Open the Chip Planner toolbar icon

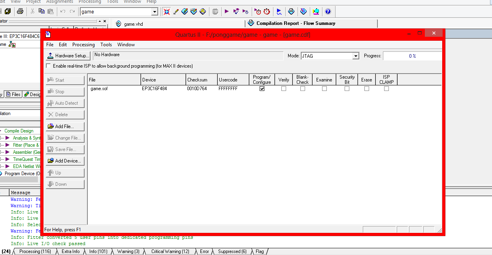(194, 11)
